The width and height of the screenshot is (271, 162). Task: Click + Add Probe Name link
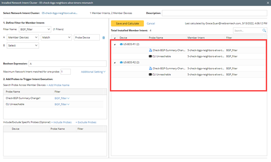(x=58, y=85)
